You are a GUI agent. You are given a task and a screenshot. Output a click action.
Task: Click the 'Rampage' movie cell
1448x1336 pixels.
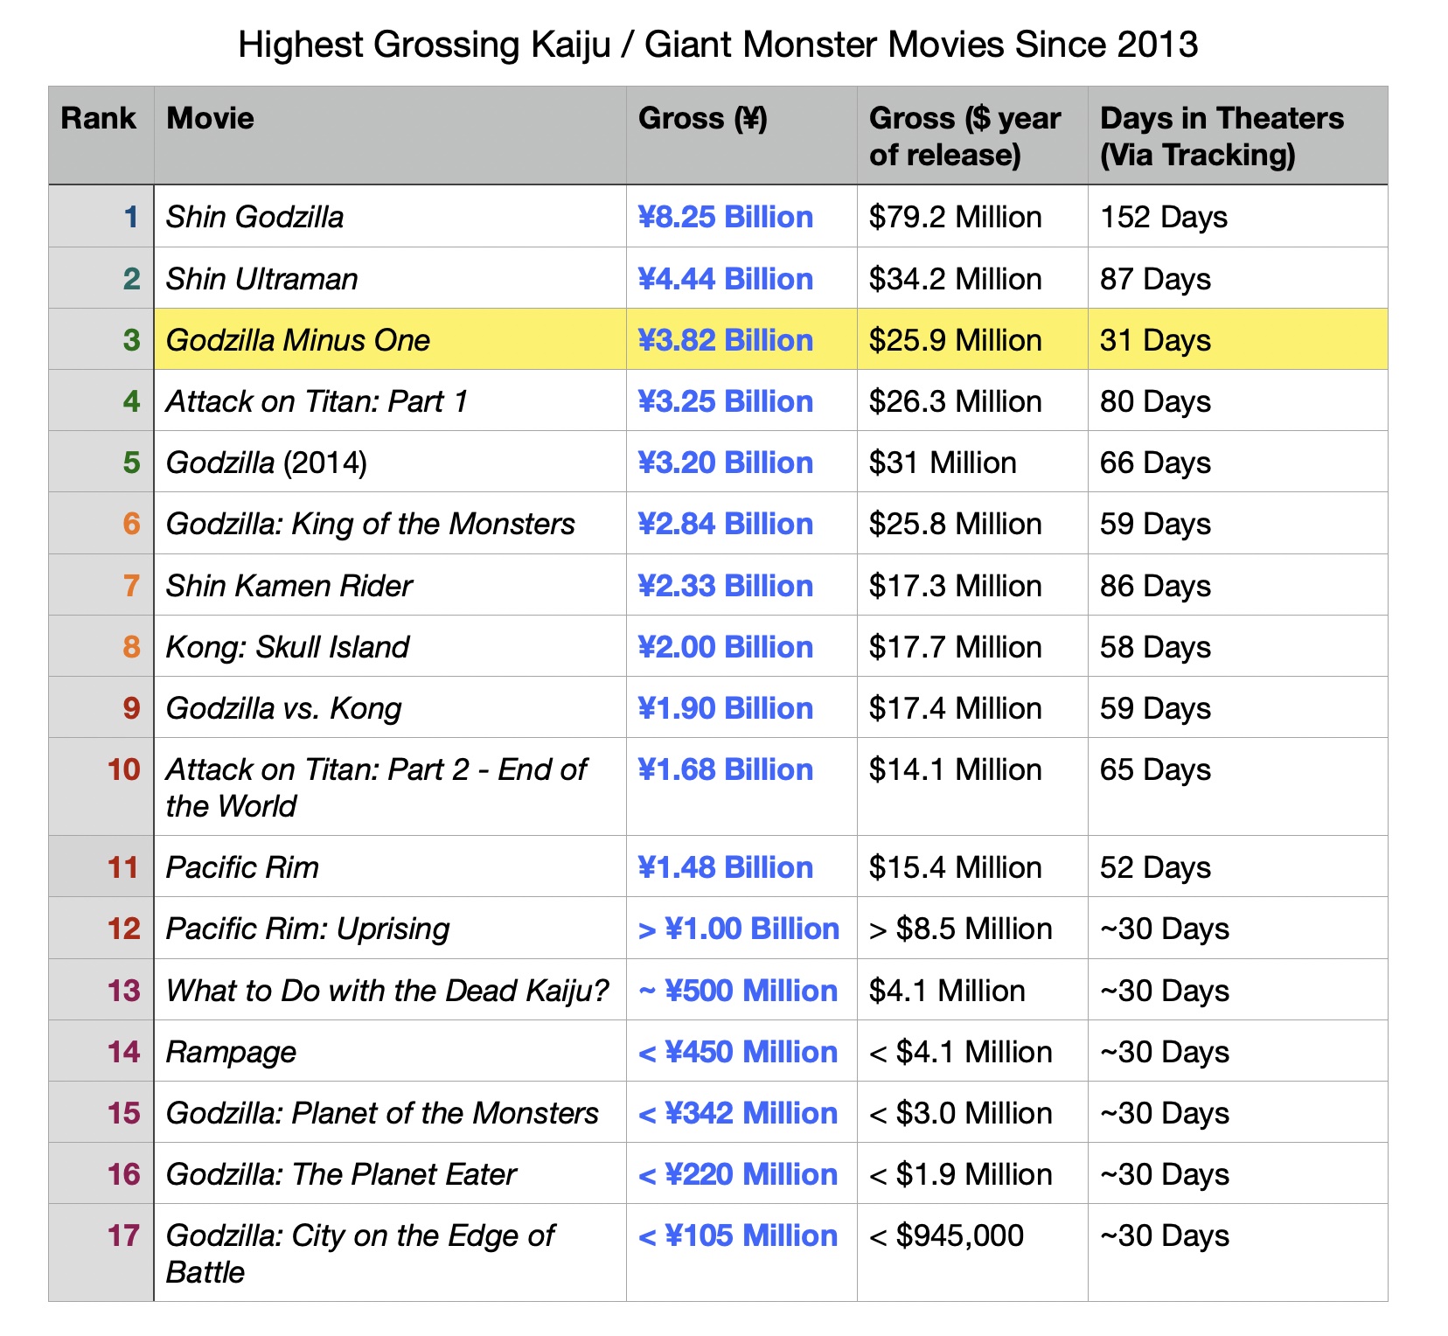[390, 1051]
